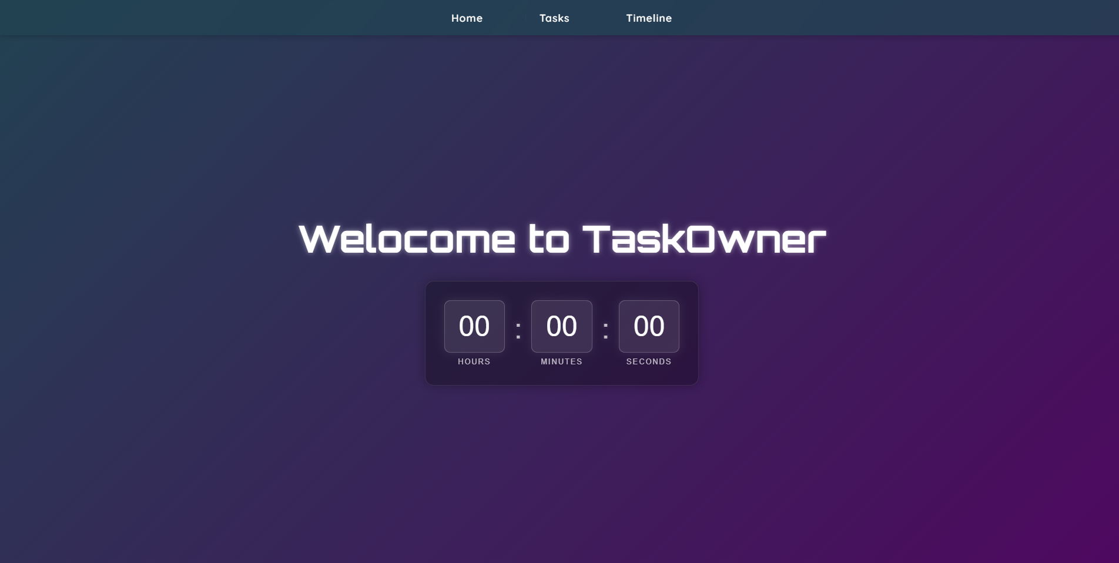Image resolution: width=1119 pixels, height=563 pixels.
Task: Click the word "to" in the heading
Action: click(x=549, y=239)
